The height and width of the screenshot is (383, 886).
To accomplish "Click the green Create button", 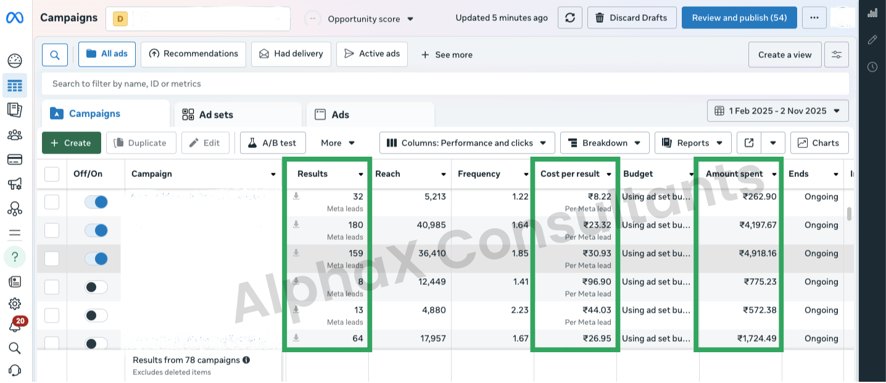I will [x=71, y=143].
